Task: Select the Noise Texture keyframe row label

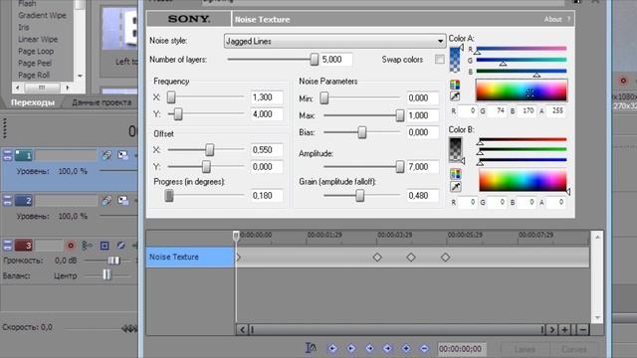Action: coord(190,257)
